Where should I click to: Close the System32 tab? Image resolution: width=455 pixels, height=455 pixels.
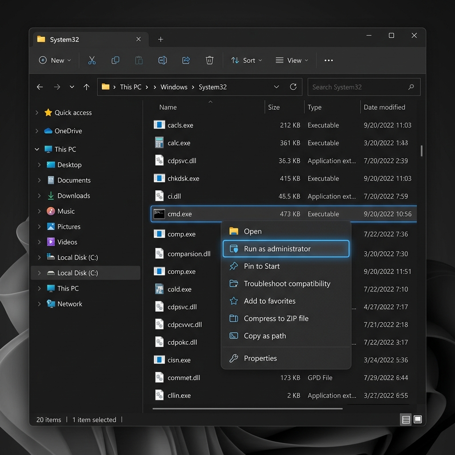pyautogui.click(x=139, y=39)
